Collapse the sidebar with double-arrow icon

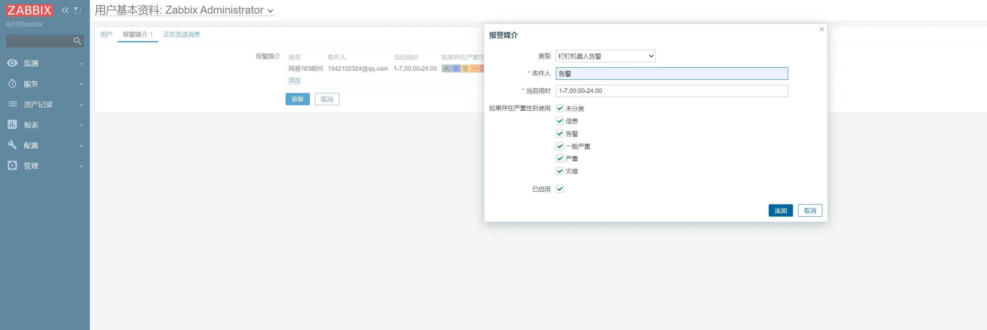[65, 10]
